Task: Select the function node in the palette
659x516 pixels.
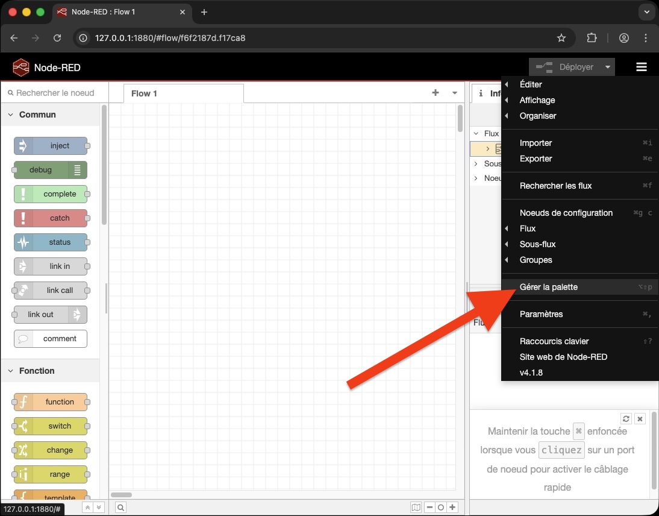Action: point(51,402)
